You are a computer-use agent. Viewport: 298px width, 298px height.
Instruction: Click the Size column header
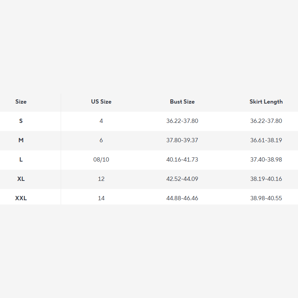click(x=21, y=102)
